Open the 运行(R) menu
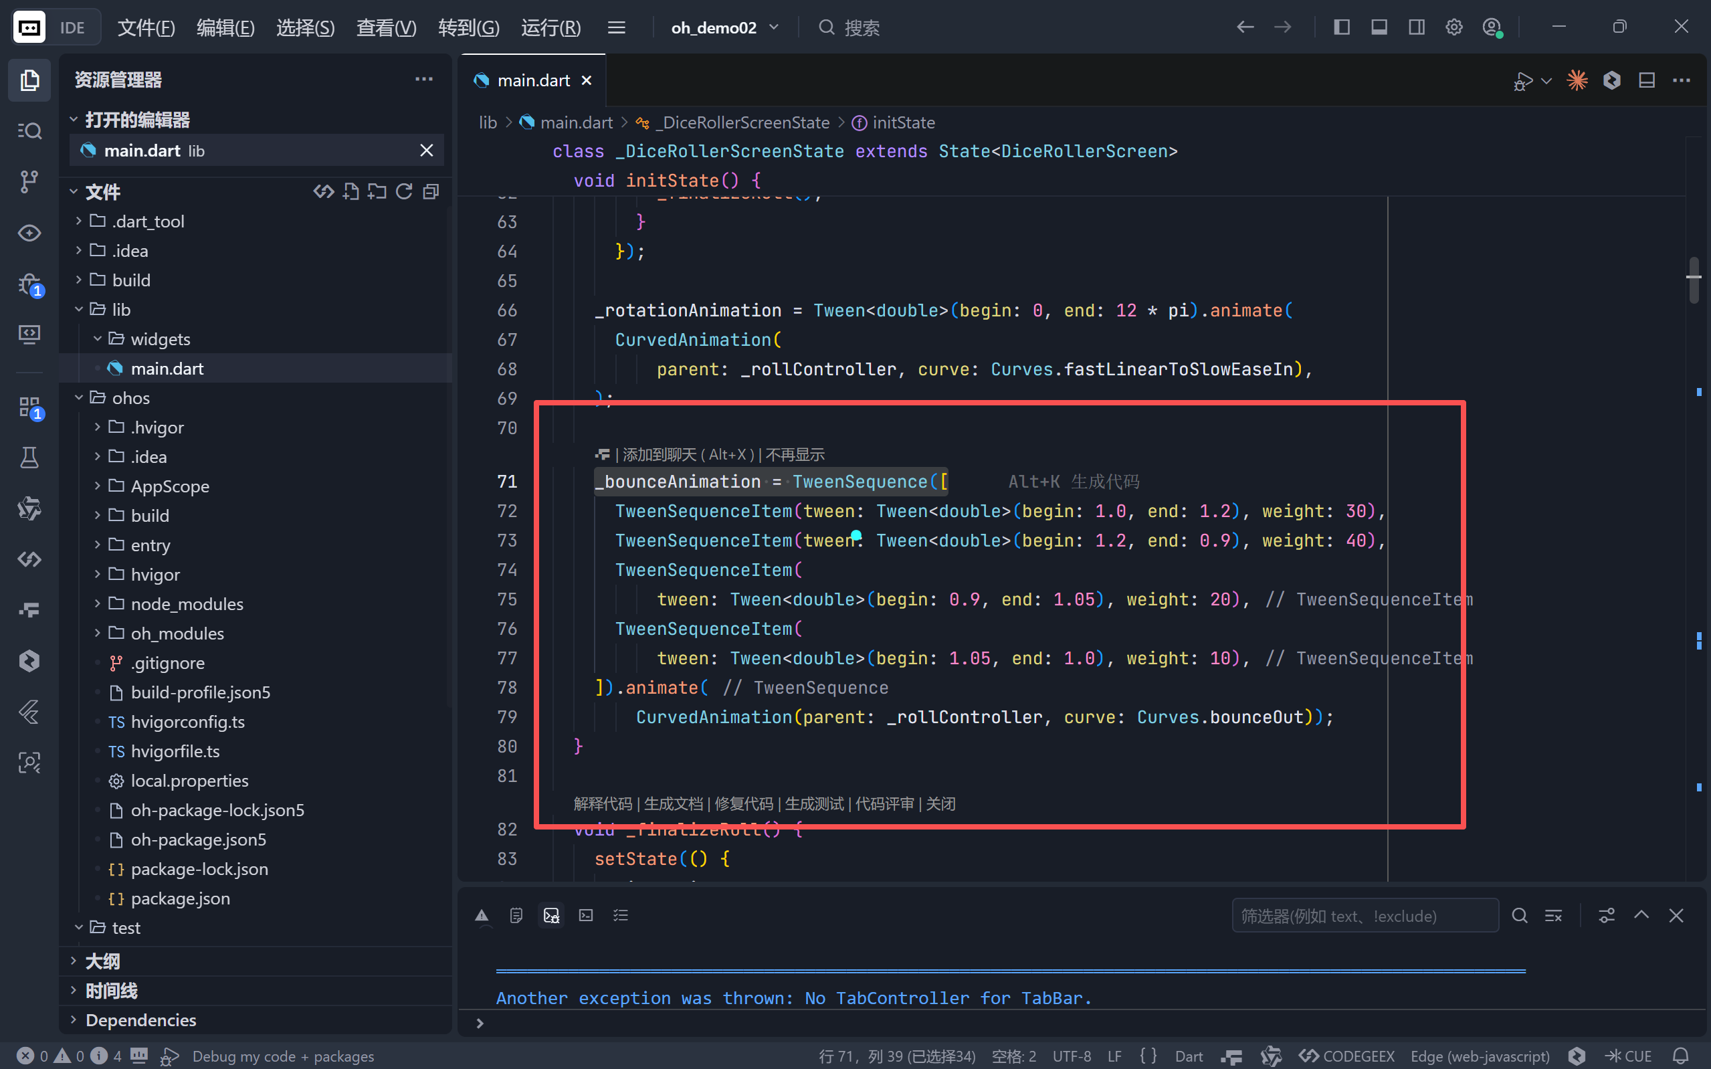The image size is (1711, 1069). 550,27
